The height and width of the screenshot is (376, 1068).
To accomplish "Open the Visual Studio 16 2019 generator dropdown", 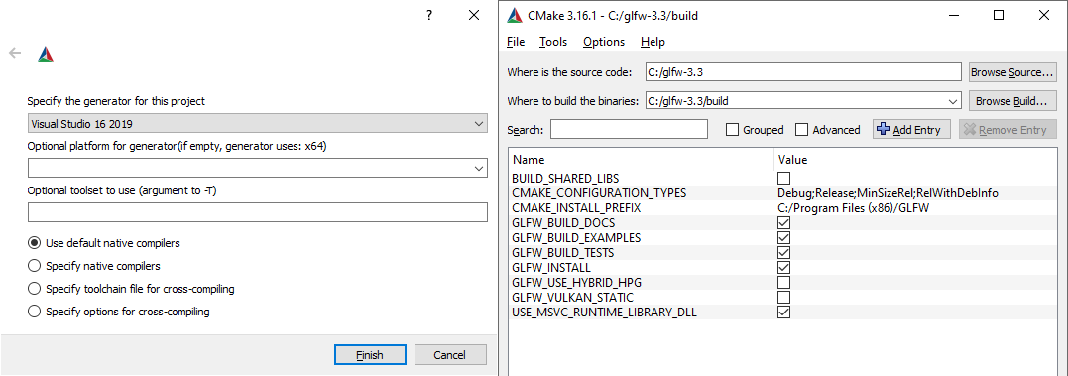I will 258,124.
